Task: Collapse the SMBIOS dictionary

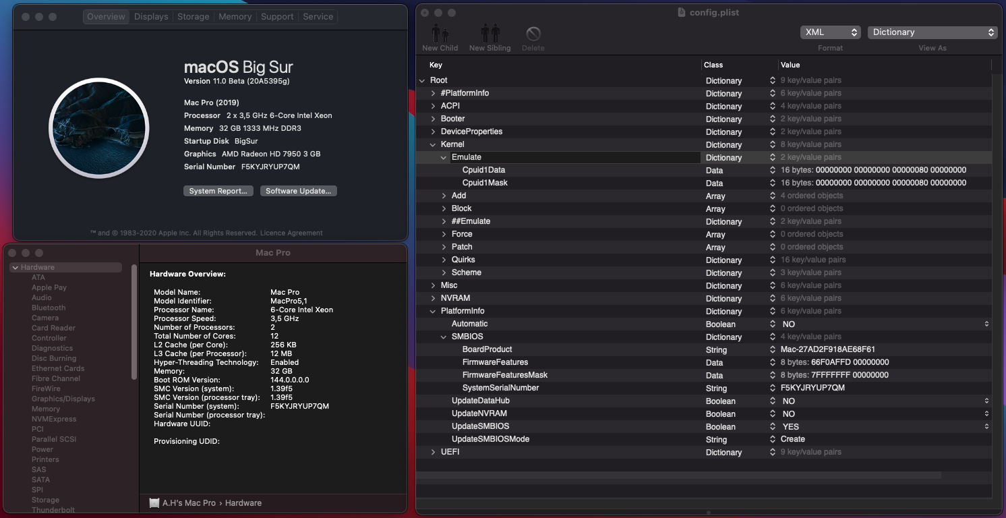Action: (444, 337)
